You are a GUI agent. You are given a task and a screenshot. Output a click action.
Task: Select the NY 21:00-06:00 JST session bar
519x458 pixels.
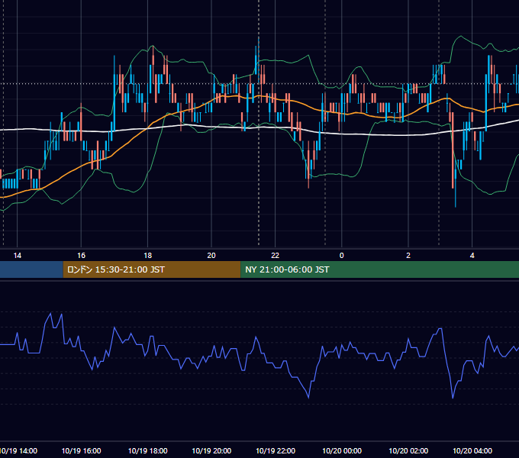379,269
